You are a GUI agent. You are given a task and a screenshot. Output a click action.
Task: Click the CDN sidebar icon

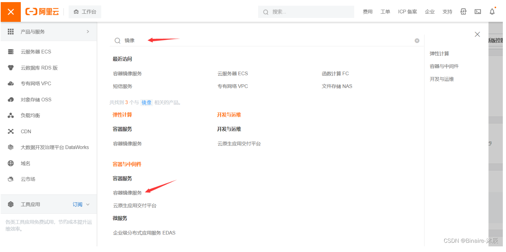[x=11, y=131]
